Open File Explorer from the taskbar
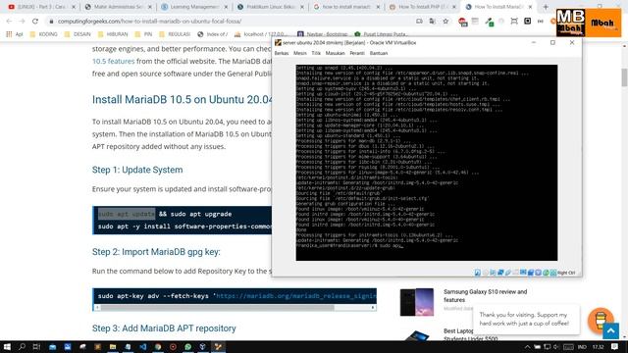Screen dimensions: 628x353 113,346
